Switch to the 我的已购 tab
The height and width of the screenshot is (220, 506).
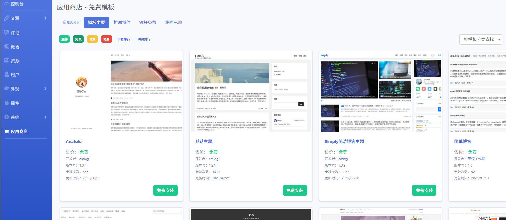(173, 23)
